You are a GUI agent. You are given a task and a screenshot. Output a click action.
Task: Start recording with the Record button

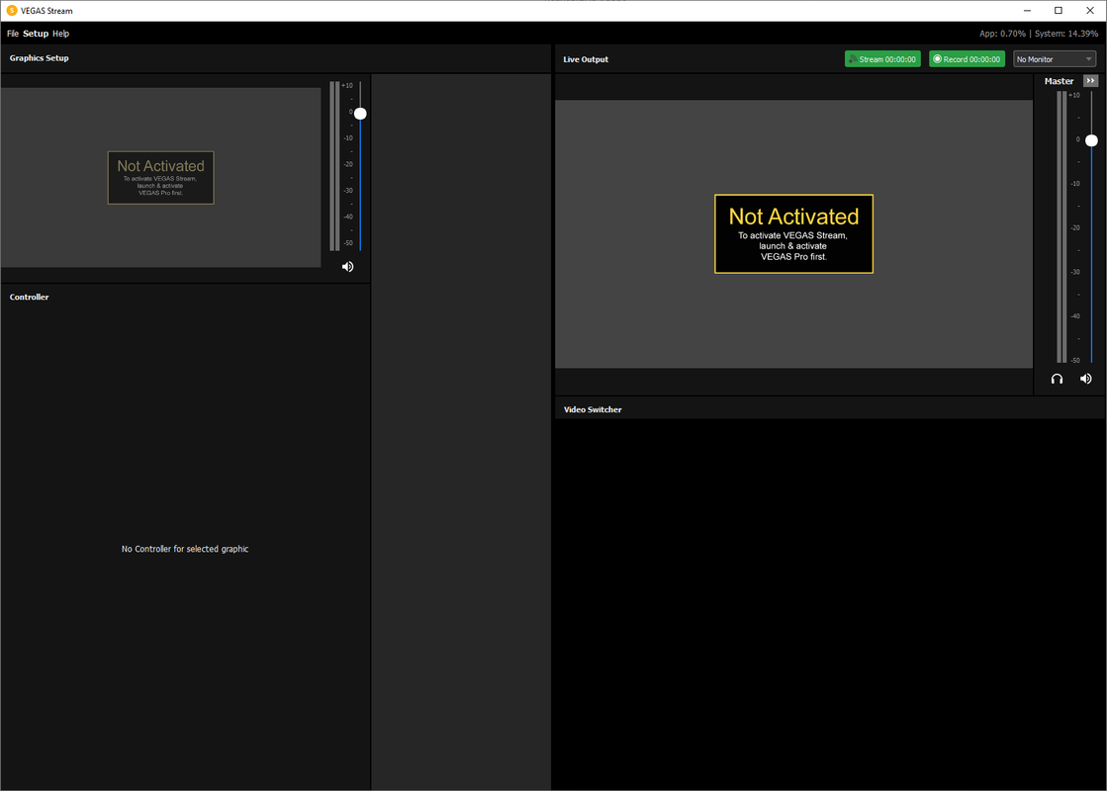967,59
